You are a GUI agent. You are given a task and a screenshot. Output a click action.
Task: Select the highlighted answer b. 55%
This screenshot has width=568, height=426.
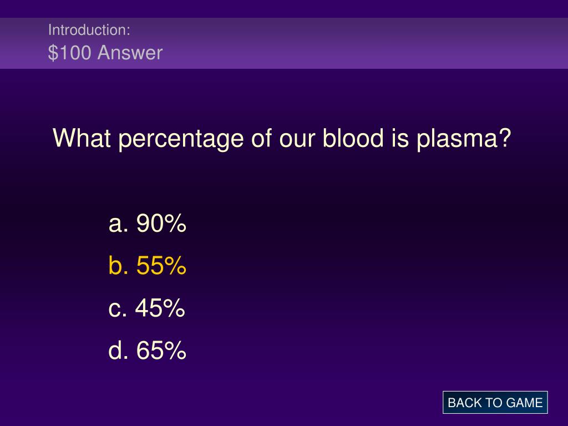pos(148,265)
